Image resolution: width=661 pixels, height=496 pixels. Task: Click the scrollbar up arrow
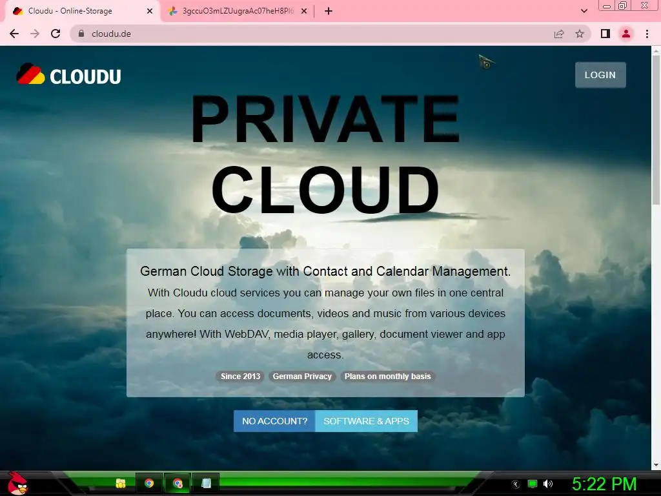656,51
